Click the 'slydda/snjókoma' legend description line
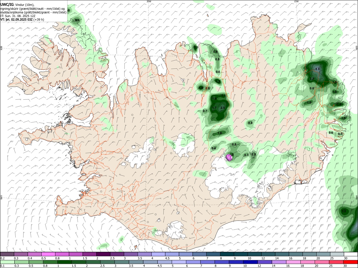 pyautogui.click(x=33, y=12)
